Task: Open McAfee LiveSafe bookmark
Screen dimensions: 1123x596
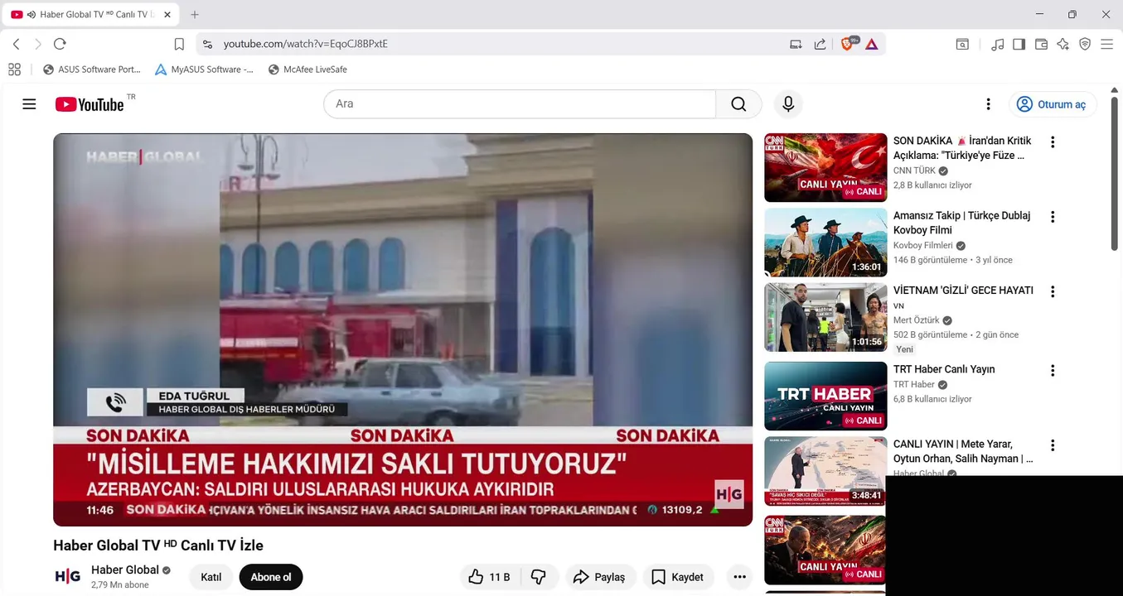Action: tap(308, 70)
